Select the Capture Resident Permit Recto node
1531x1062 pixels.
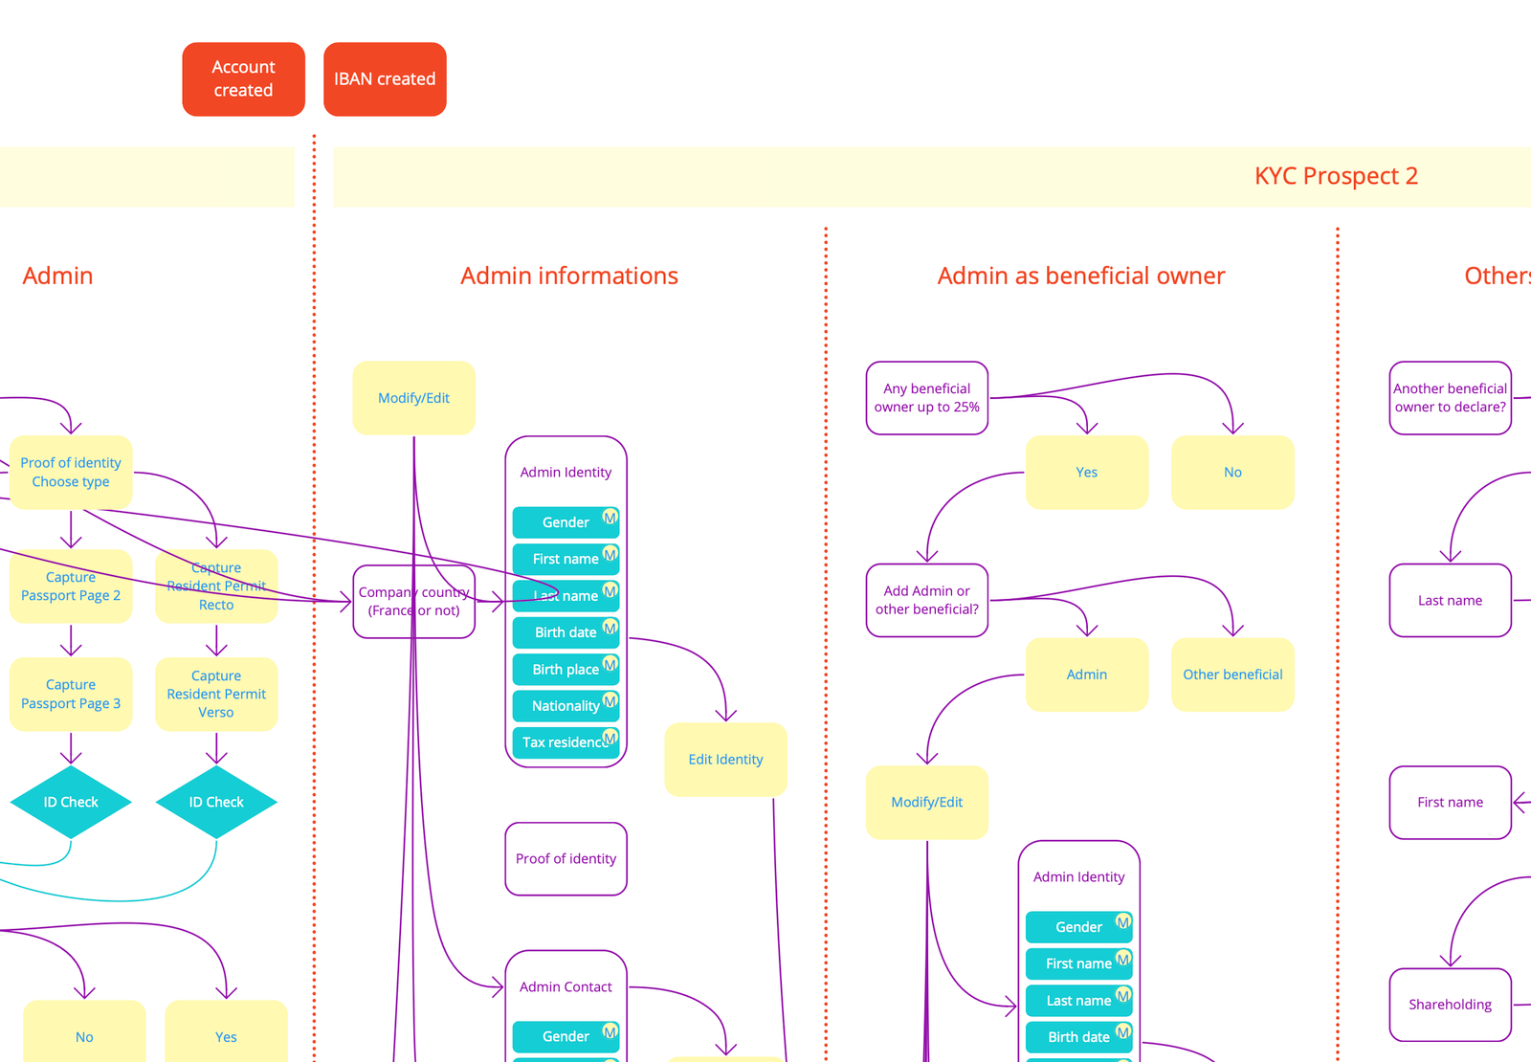point(216,586)
